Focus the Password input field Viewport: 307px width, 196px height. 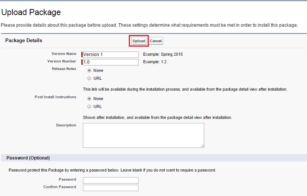pyautogui.click(x=110, y=180)
